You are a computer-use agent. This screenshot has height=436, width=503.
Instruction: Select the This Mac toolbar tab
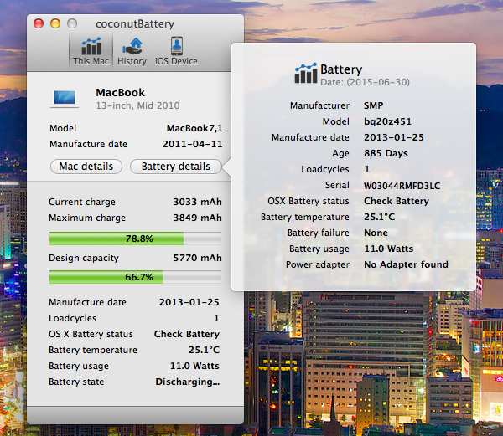click(91, 51)
